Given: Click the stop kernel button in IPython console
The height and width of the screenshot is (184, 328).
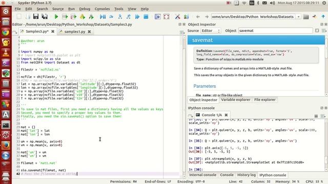Looking at the screenshot, I should 316,116.
